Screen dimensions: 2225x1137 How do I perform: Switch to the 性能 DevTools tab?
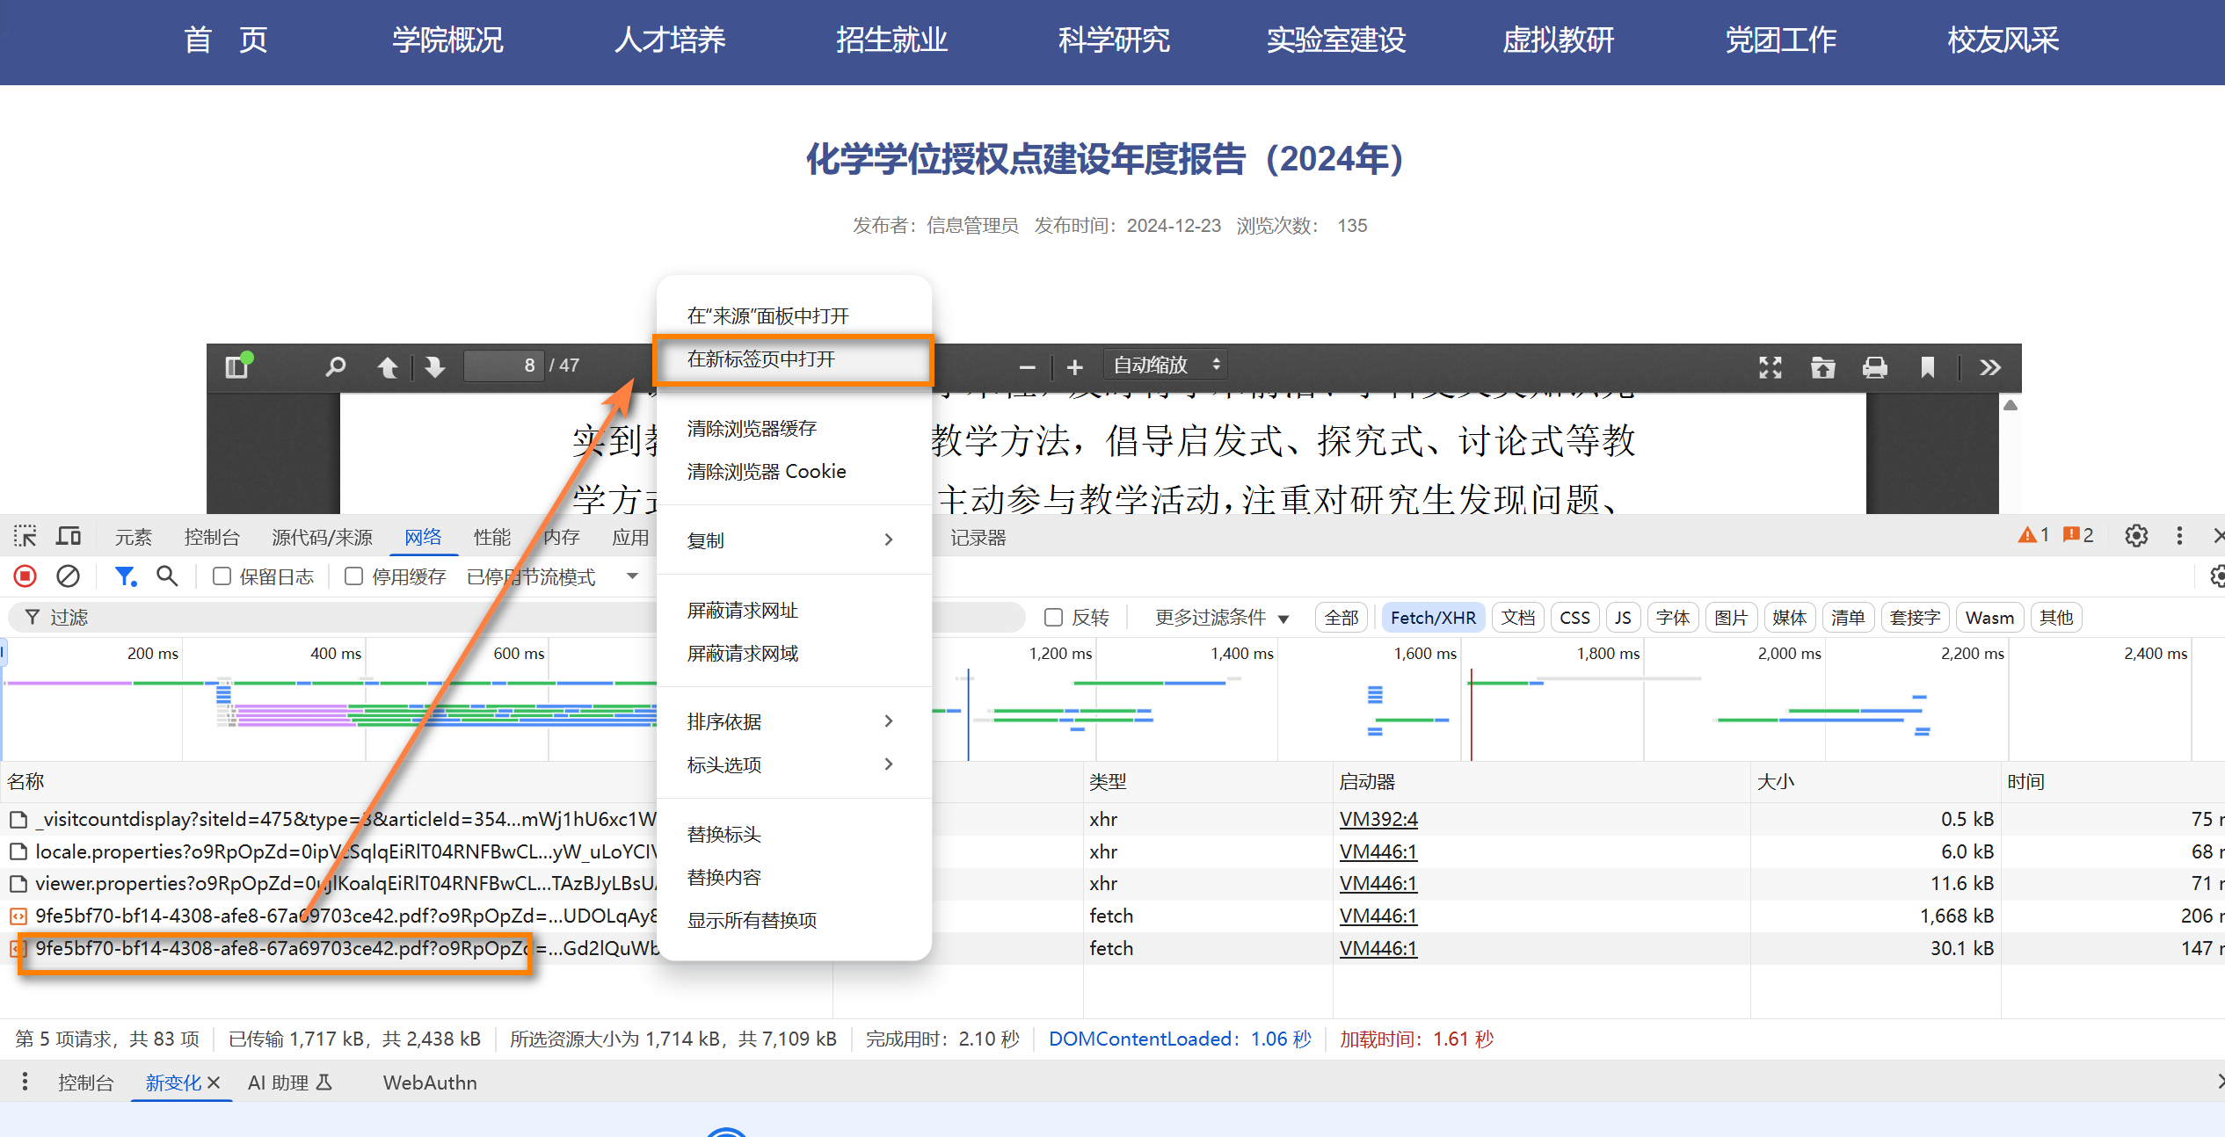coord(491,537)
